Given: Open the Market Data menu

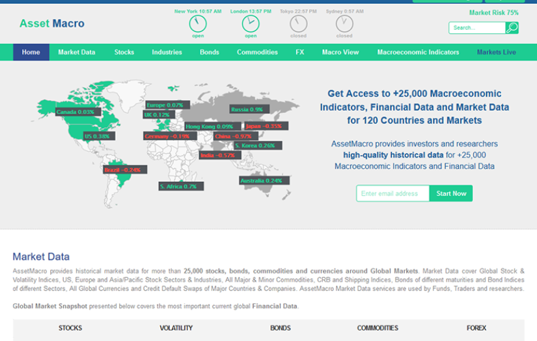Looking at the screenshot, I should [77, 52].
